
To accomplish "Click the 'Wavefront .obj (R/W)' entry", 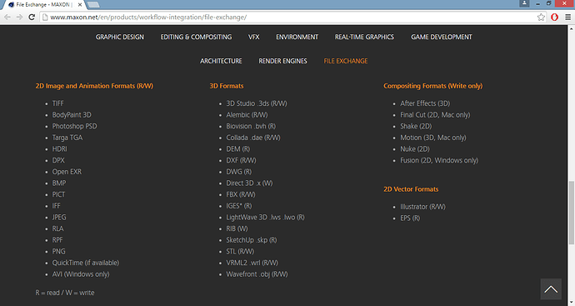I will 257,274.
